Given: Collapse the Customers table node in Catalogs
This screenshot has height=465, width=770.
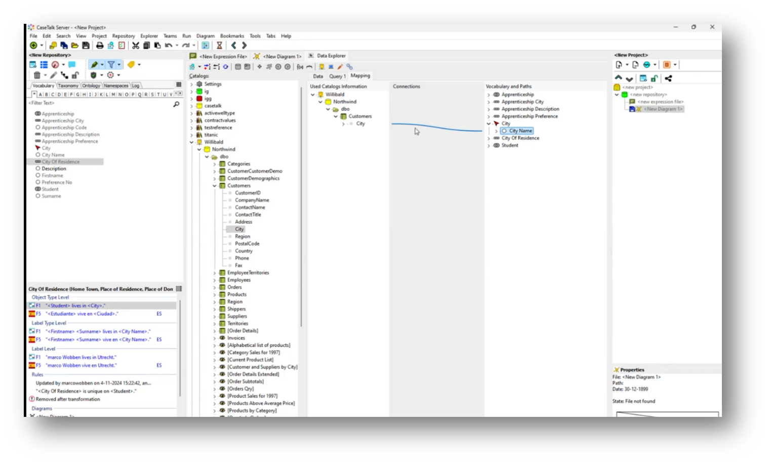Looking at the screenshot, I should coord(215,186).
